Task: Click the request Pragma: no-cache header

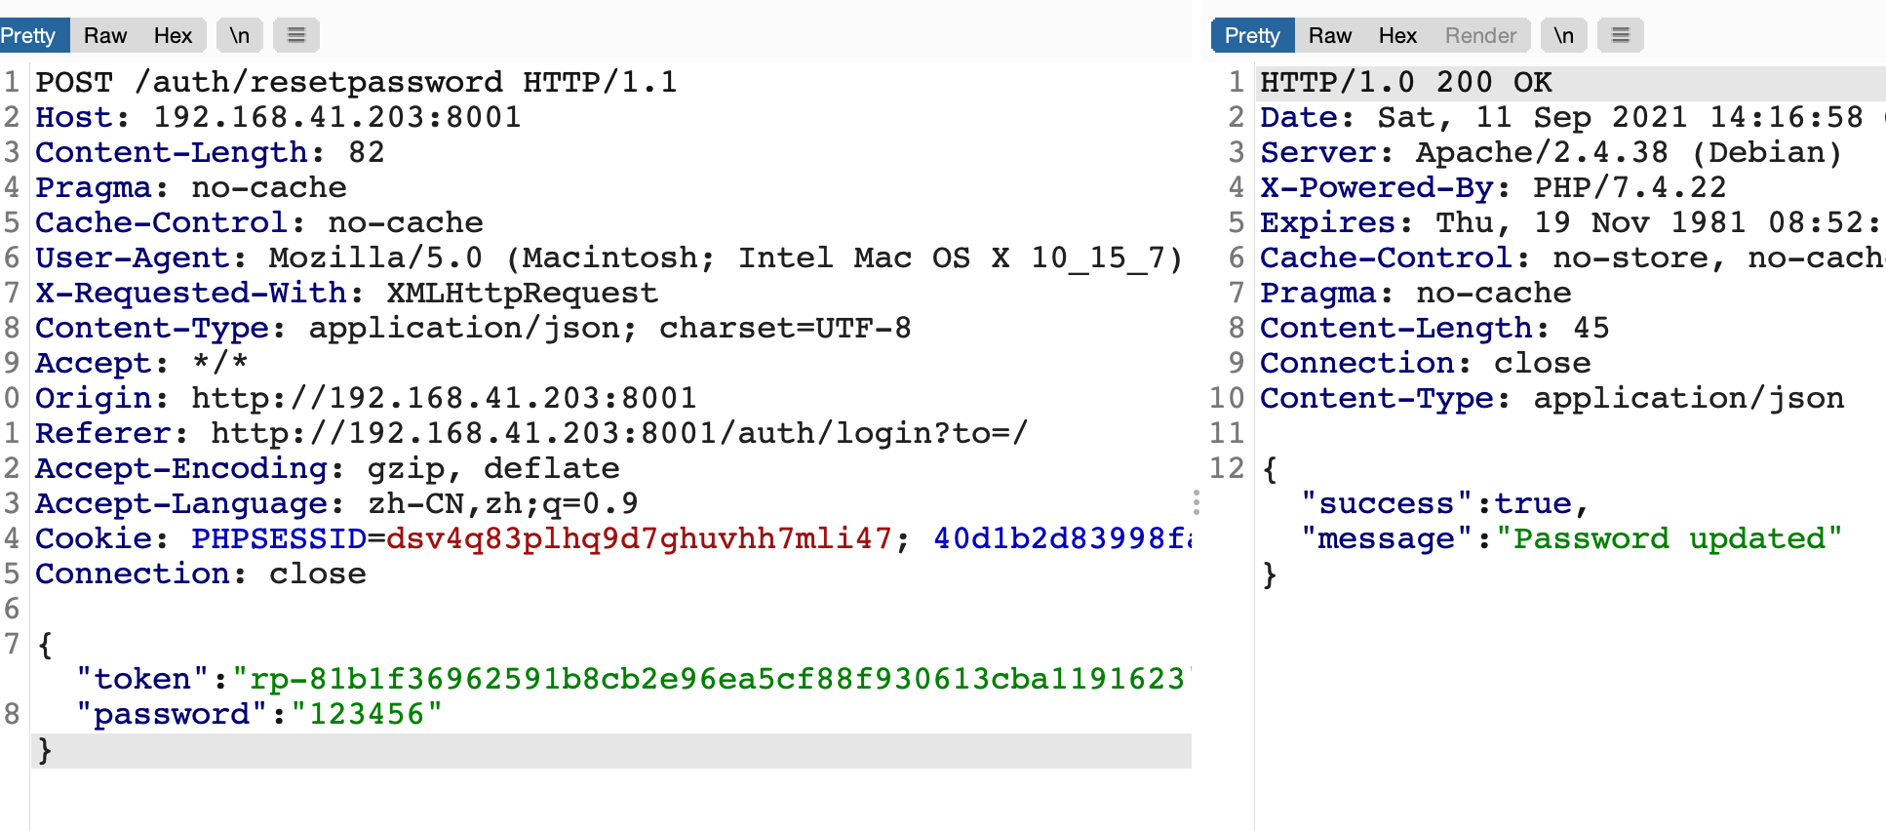Action: (x=191, y=187)
